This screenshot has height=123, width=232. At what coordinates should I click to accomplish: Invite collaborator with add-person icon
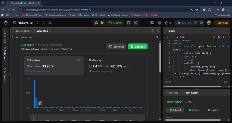pos(201,23)
